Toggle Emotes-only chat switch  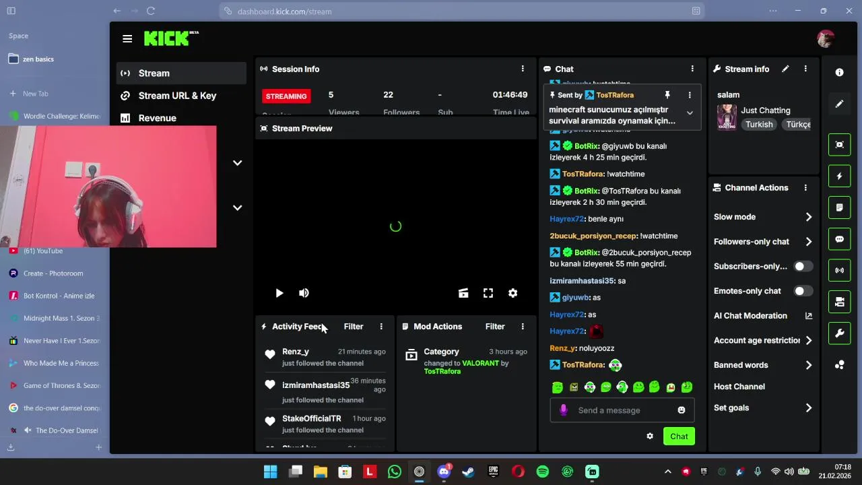pos(803,291)
